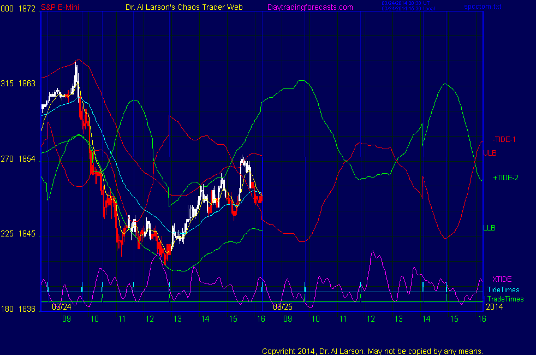
Task: Select the ULB legend label
Action: click(x=490, y=153)
